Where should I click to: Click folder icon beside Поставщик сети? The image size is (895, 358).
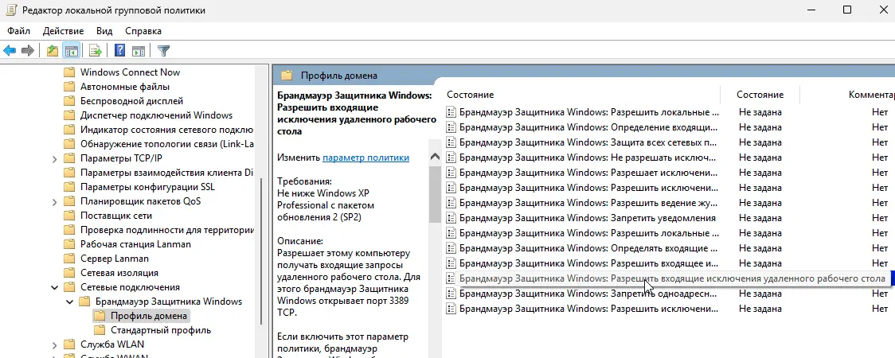69,216
